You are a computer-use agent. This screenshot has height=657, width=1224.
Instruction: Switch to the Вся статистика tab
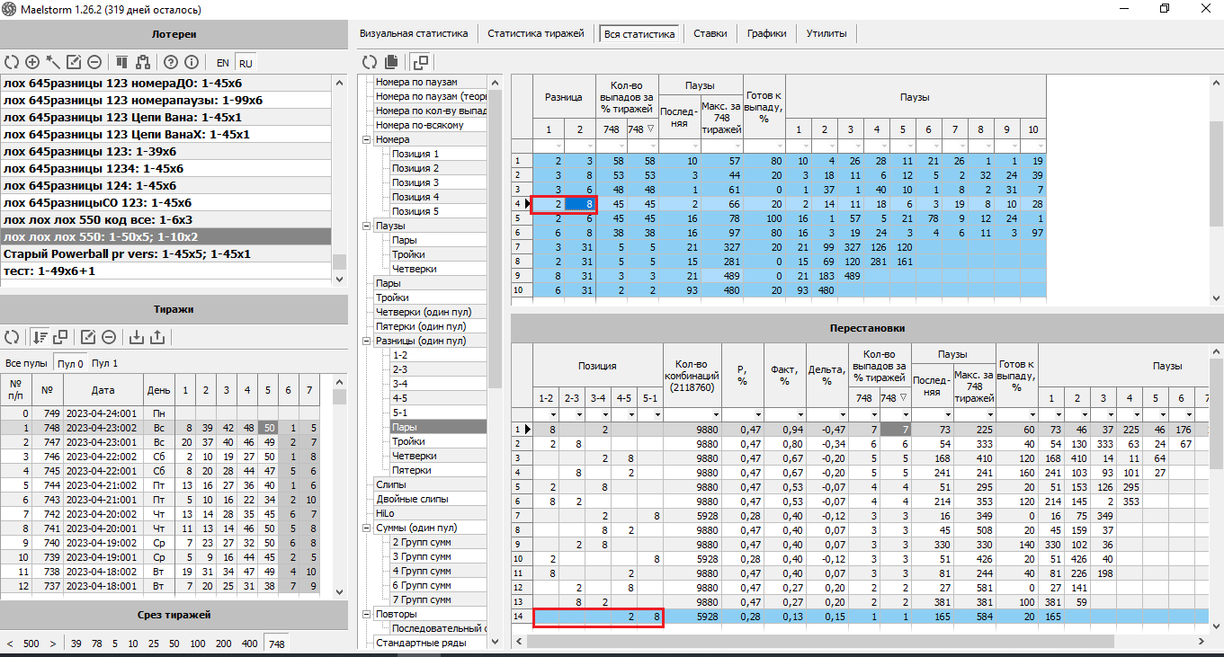click(639, 34)
